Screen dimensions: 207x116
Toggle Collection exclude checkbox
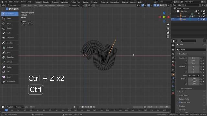coord(196,11)
